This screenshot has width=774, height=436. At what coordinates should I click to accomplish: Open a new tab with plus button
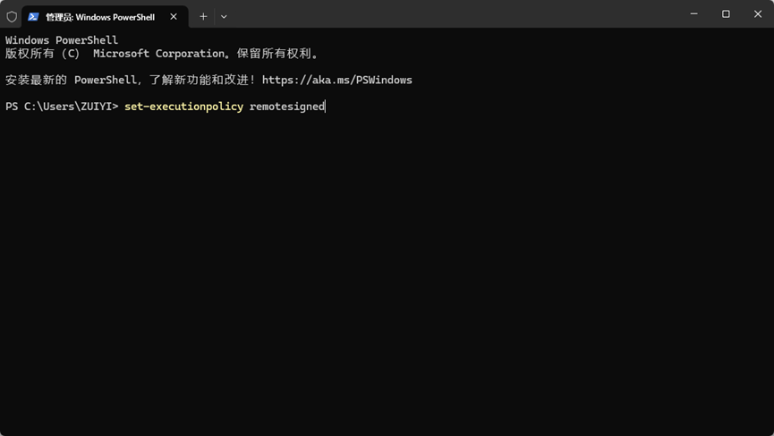pos(203,17)
